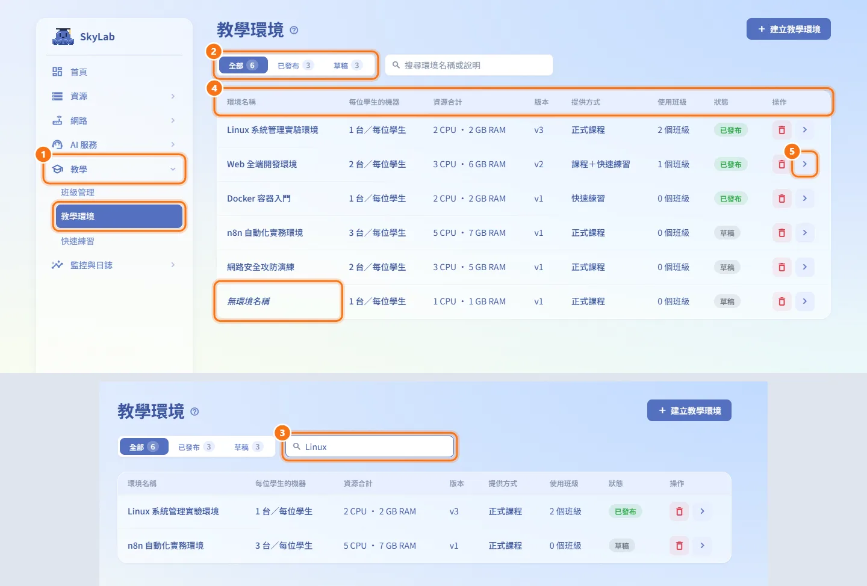867x586 pixels.
Task: Click 2 個班級 cell in lower table
Action: [565, 511]
